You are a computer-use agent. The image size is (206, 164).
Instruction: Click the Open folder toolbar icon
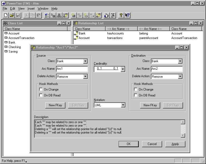(12, 15)
